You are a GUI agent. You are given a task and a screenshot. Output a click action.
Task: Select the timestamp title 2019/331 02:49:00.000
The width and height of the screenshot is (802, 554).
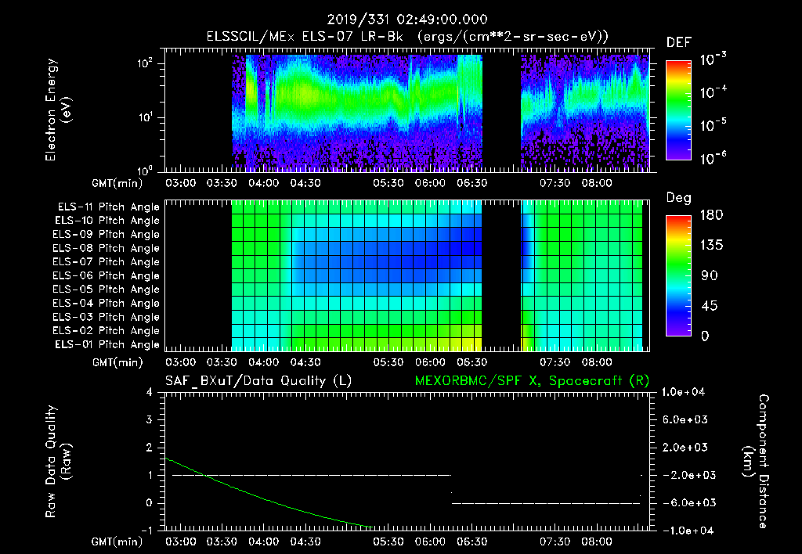pos(407,20)
